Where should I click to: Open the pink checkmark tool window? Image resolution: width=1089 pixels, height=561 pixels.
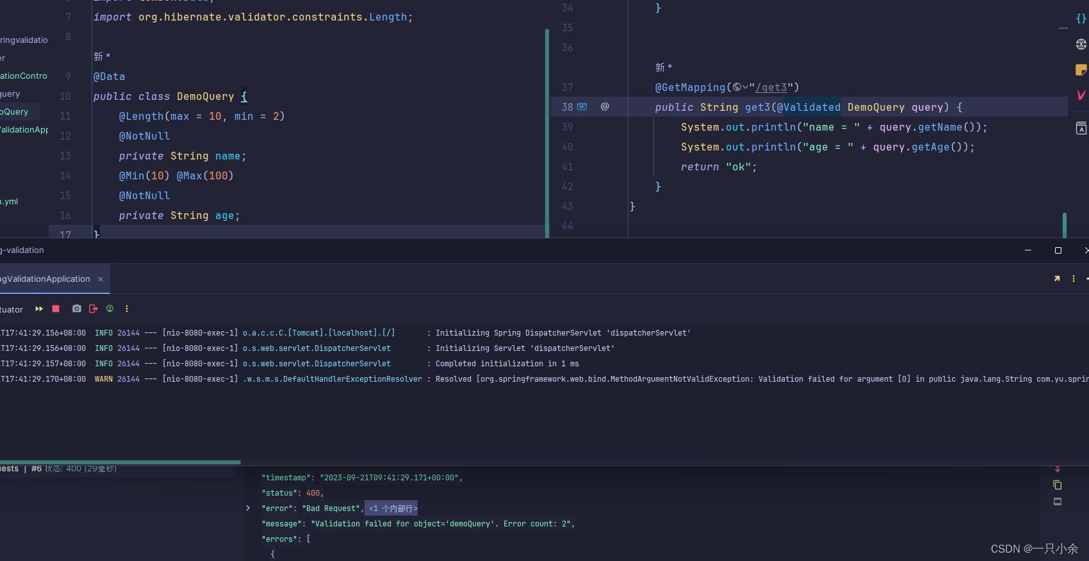click(1081, 95)
